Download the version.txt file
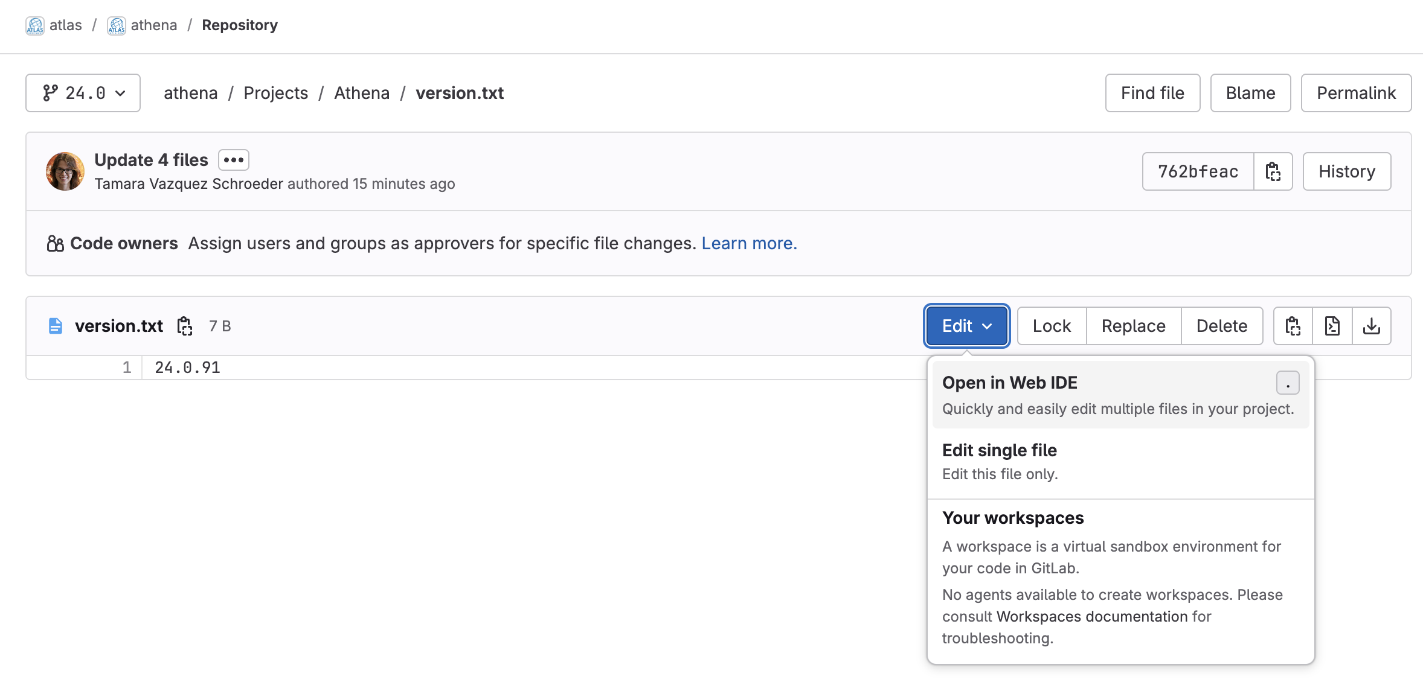This screenshot has height=688, width=1423. pyautogui.click(x=1372, y=326)
